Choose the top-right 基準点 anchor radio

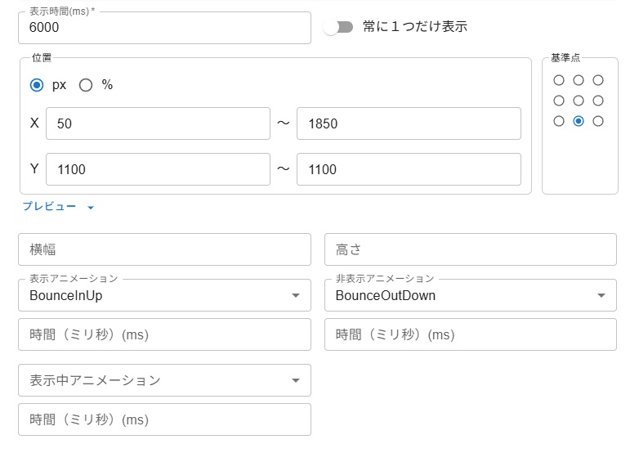click(x=598, y=80)
